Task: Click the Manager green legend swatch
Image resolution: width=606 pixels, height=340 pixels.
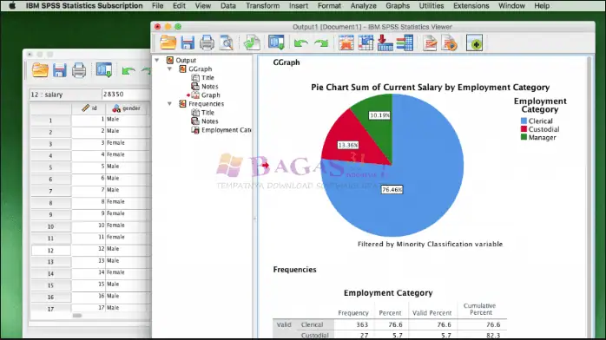Action: [524, 137]
